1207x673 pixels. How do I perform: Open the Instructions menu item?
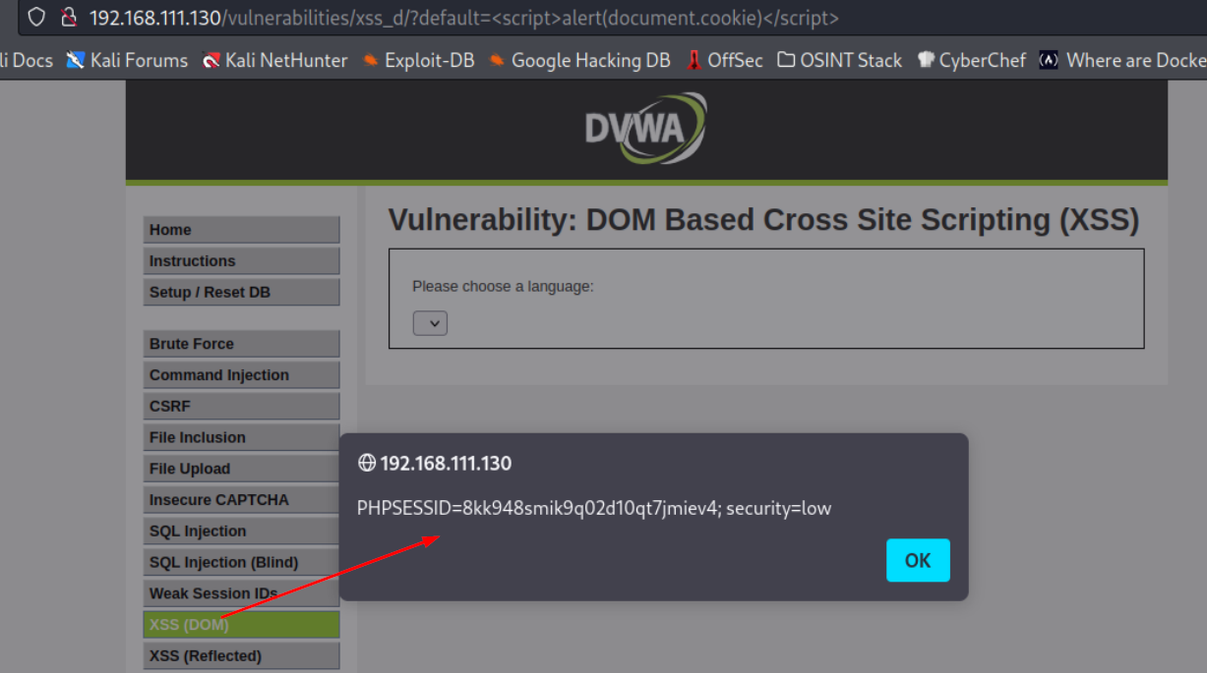tap(241, 261)
